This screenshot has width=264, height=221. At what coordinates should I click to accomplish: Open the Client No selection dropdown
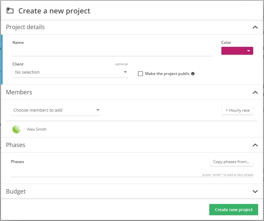pos(70,72)
